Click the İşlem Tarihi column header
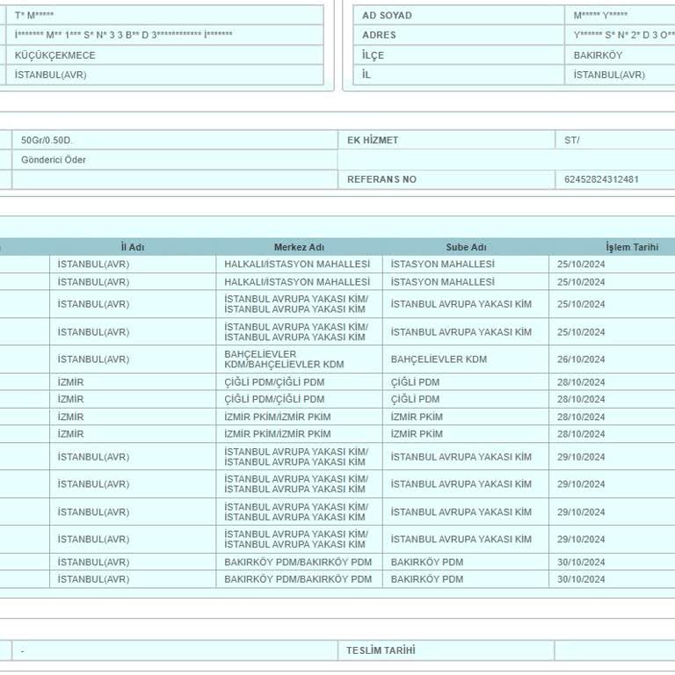This screenshot has width=675, height=675. (632, 247)
